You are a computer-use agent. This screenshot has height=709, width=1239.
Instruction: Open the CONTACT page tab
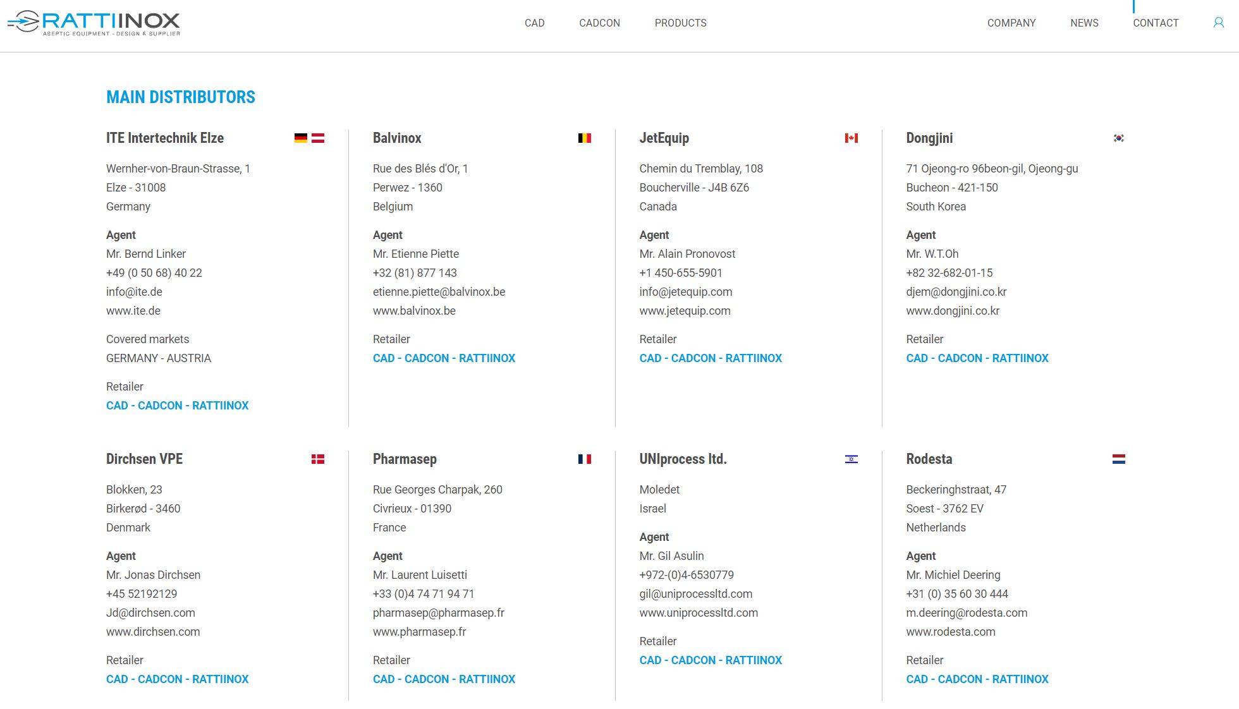1156,23
